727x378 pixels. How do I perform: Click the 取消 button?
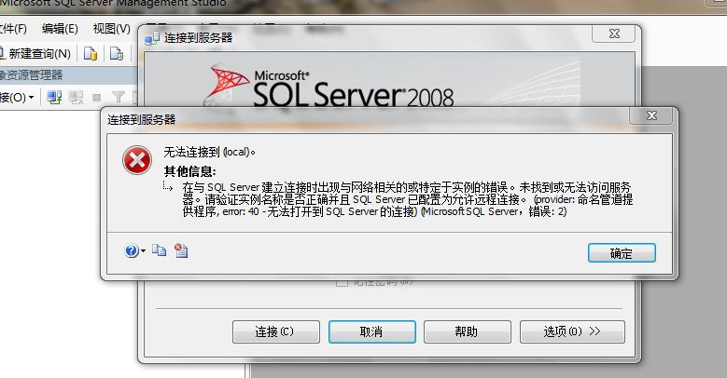pos(371,331)
